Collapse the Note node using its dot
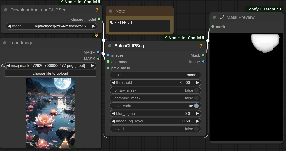This screenshot has height=151, width=286. [111, 11]
